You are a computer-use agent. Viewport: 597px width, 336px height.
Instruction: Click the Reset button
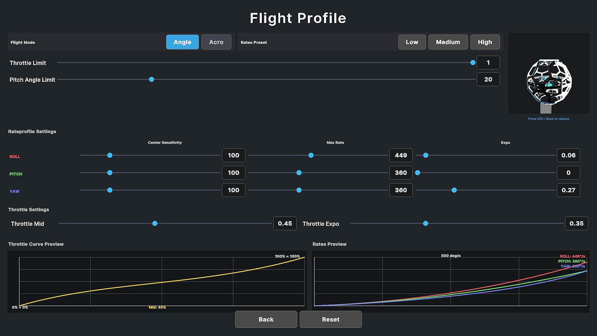331,319
